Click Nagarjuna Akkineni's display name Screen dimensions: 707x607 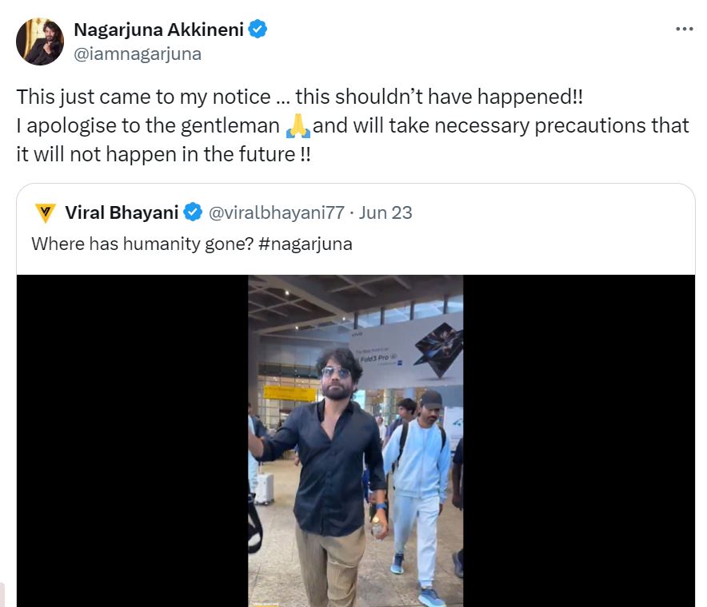[156, 29]
